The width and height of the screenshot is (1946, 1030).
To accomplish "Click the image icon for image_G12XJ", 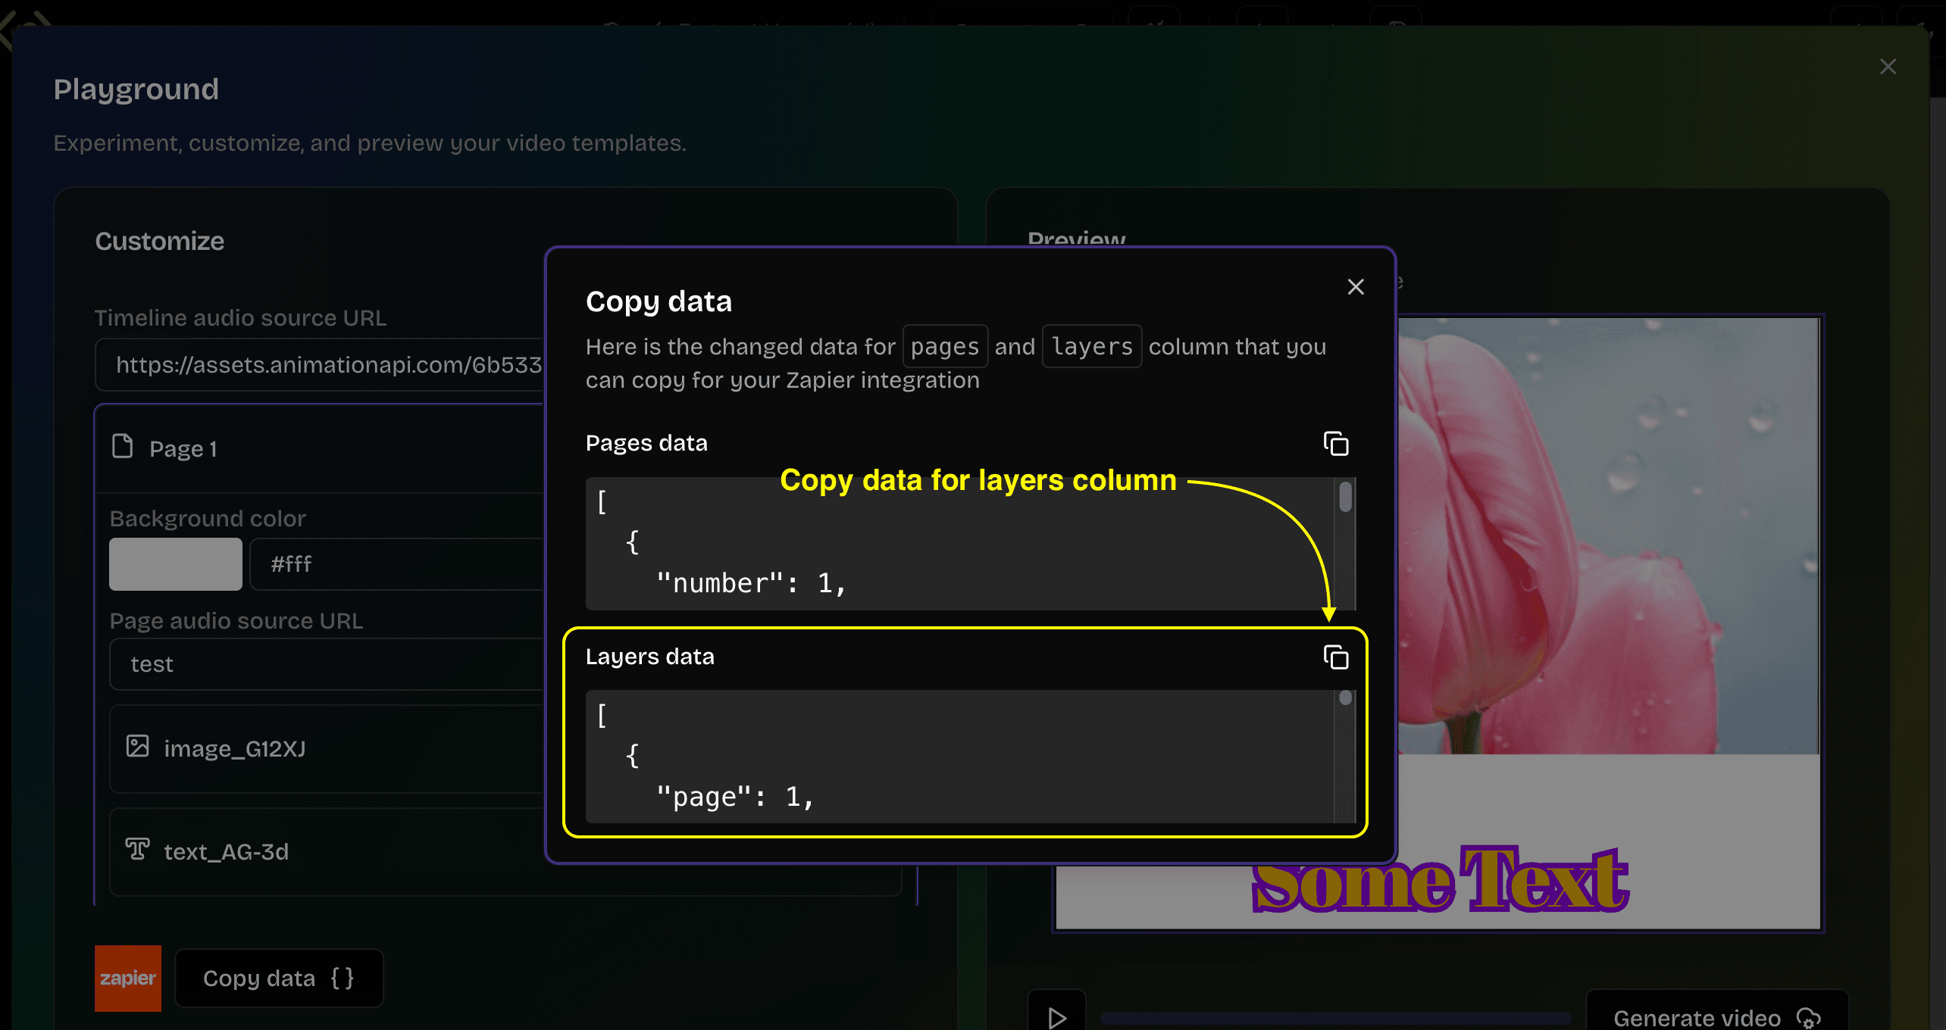I will point(137,746).
